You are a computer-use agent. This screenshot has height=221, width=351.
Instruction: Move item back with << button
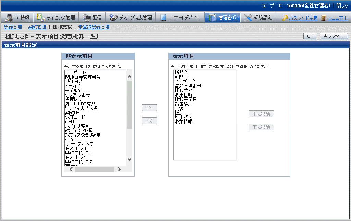click(149, 121)
